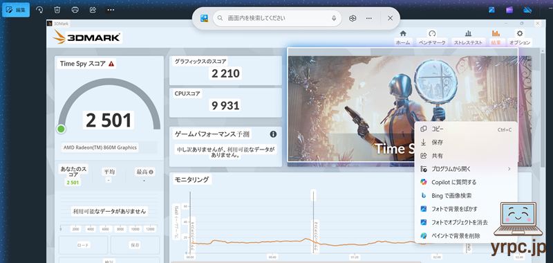Select ペイントで背景を削除 menu item
The image size is (553, 263).
pos(466,235)
